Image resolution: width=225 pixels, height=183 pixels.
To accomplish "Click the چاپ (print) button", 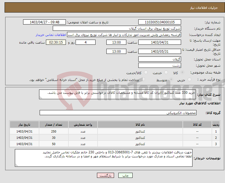I will [x=125, y=175].
